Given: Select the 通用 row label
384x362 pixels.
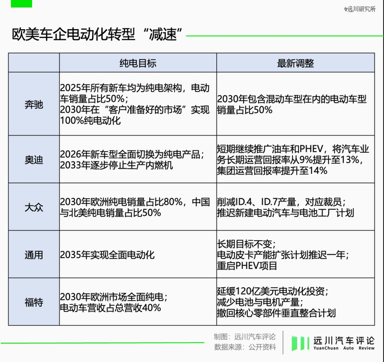Looking at the screenshot, I should (34, 254).
